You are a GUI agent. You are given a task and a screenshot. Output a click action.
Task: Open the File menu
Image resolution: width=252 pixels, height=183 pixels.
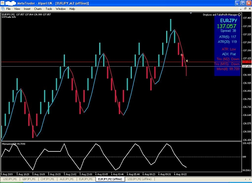[8, 9]
